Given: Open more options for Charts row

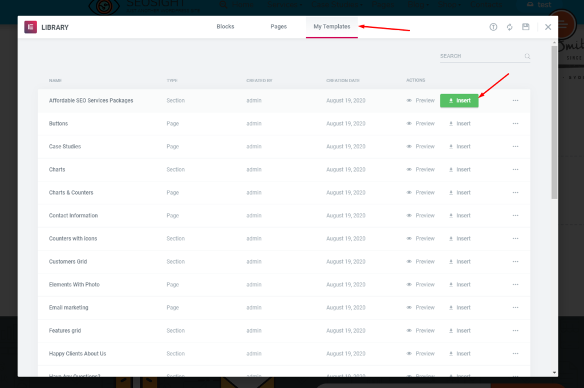Looking at the screenshot, I should coord(516,169).
